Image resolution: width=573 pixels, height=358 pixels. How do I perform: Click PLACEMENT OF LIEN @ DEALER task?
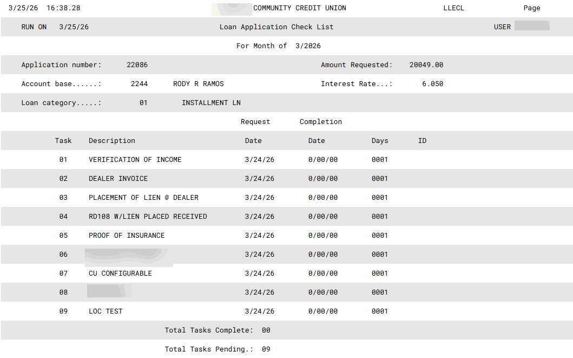coord(143,198)
